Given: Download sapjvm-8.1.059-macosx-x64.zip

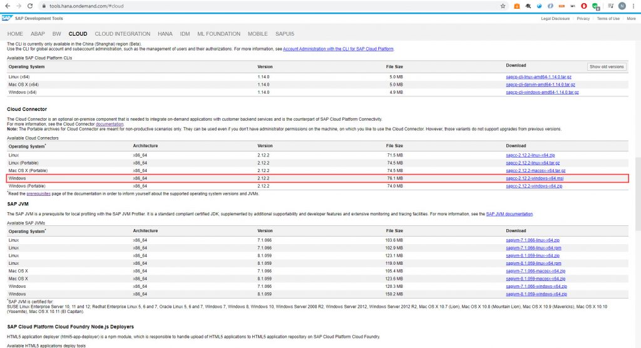Looking at the screenshot, I should coord(536,279).
